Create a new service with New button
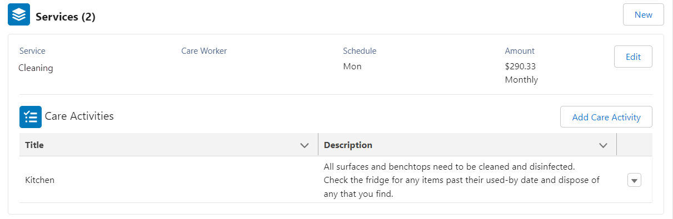 click(x=643, y=15)
